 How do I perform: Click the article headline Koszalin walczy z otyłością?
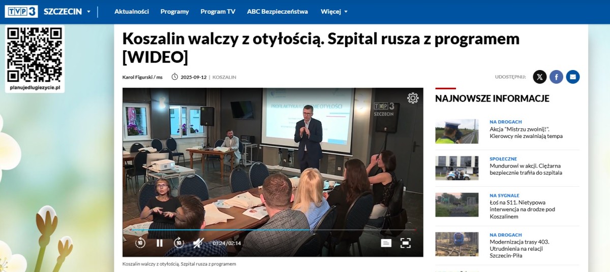321,48
